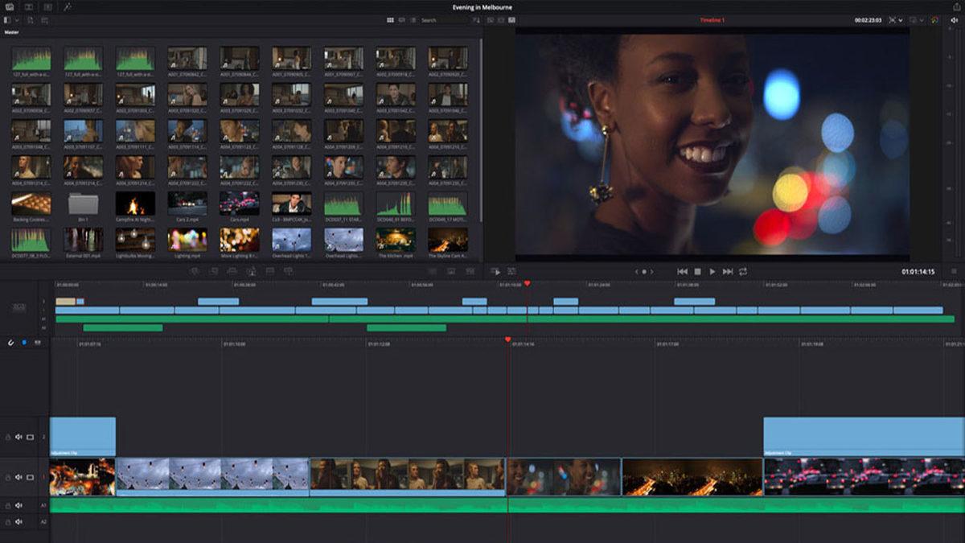Toggle visibility of video track 1

[31, 477]
